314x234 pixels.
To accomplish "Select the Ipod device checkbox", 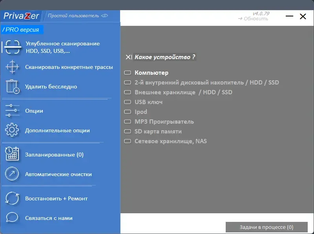I will point(128,112).
